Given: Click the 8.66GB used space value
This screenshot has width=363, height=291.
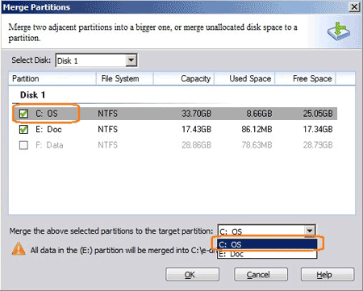Looking at the screenshot, I should 260,114.
